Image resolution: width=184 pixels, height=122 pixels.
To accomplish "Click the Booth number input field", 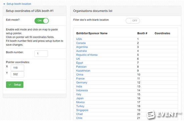I will pyautogui.click(x=41, y=54).
